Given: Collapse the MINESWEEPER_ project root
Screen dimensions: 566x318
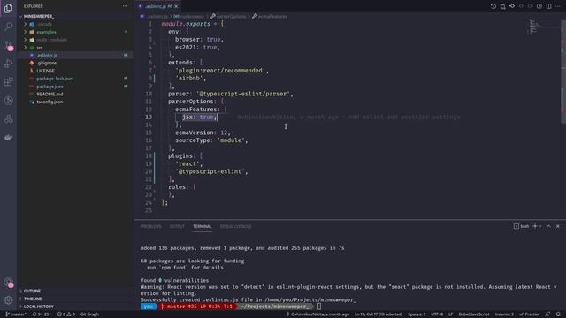Looking at the screenshot, I should [38, 16].
